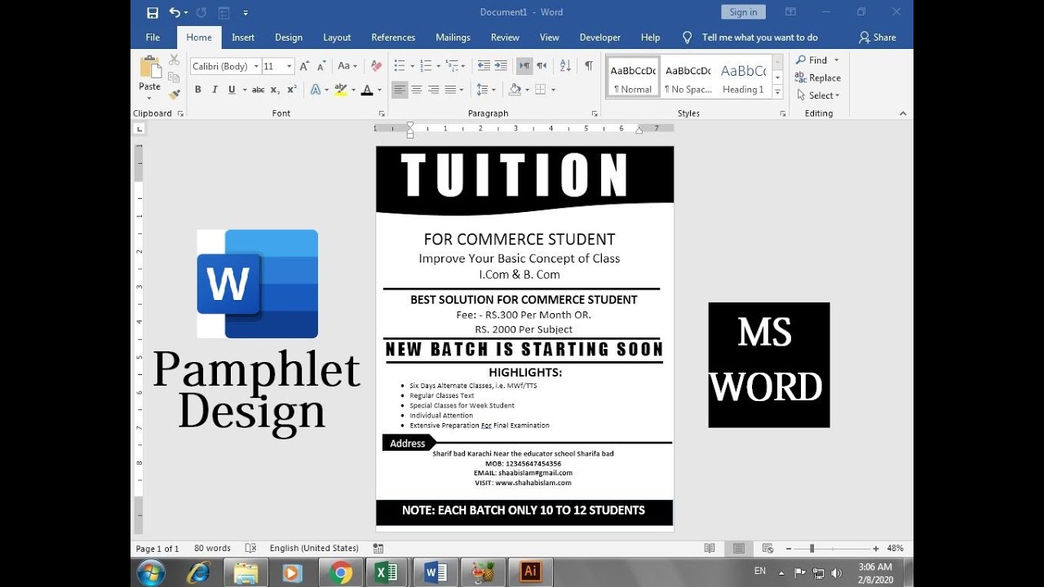Toggle Justify alignment
The image size is (1044, 587).
[x=450, y=90]
